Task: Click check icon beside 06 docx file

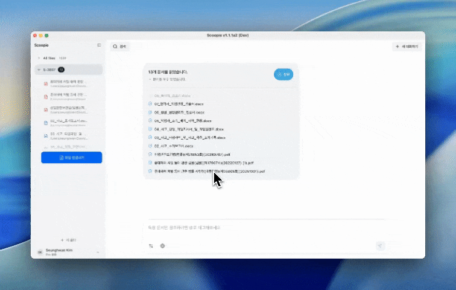Action: click(150, 112)
